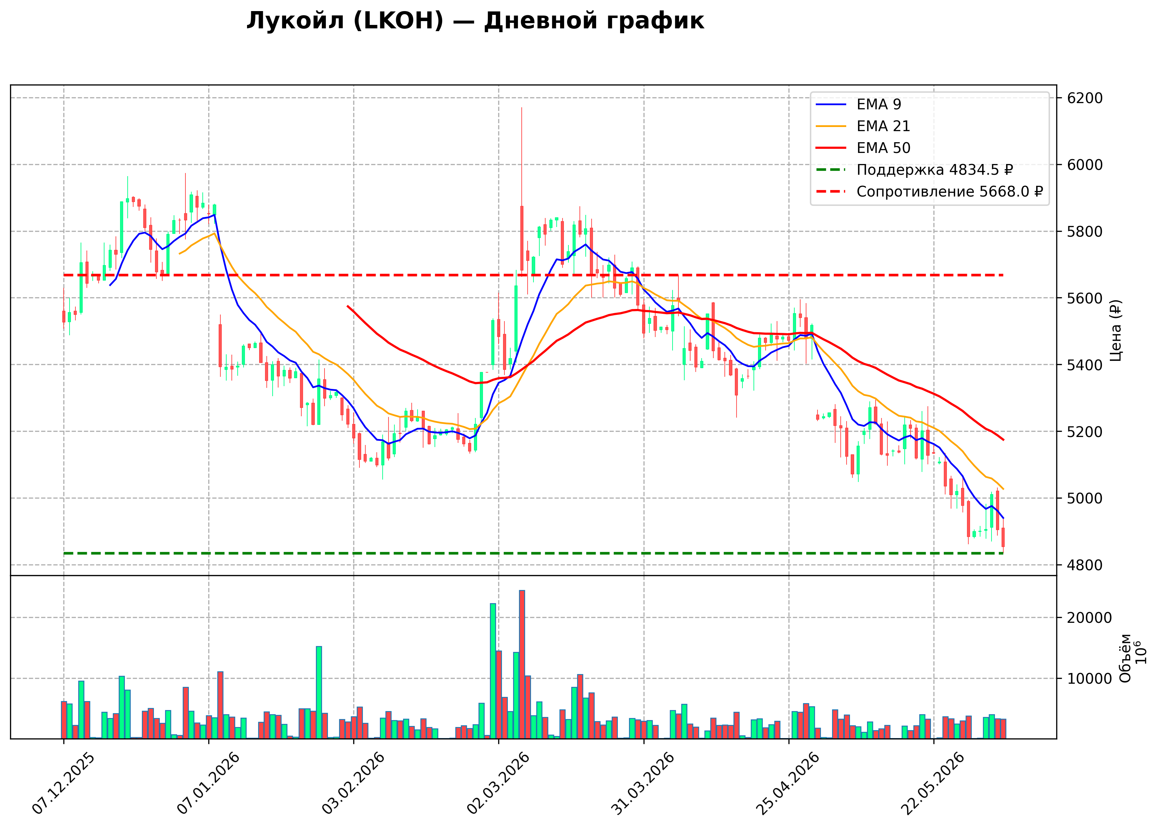Viewport: 1160px width, 828px height.
Task: Click the red dashed resistance sample in legend
Action: click(831, 192)
